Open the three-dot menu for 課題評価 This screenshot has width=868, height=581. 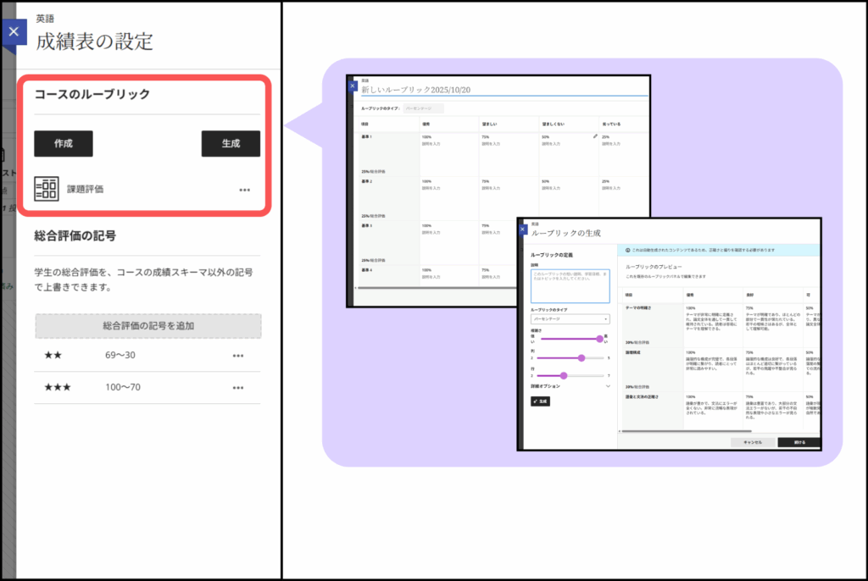tap(245, 190)
